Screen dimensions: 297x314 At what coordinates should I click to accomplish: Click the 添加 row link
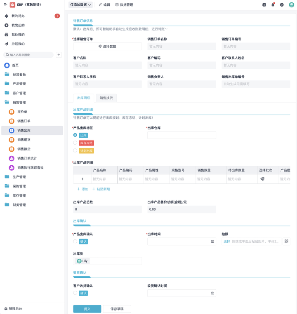(x=83, y=189)
